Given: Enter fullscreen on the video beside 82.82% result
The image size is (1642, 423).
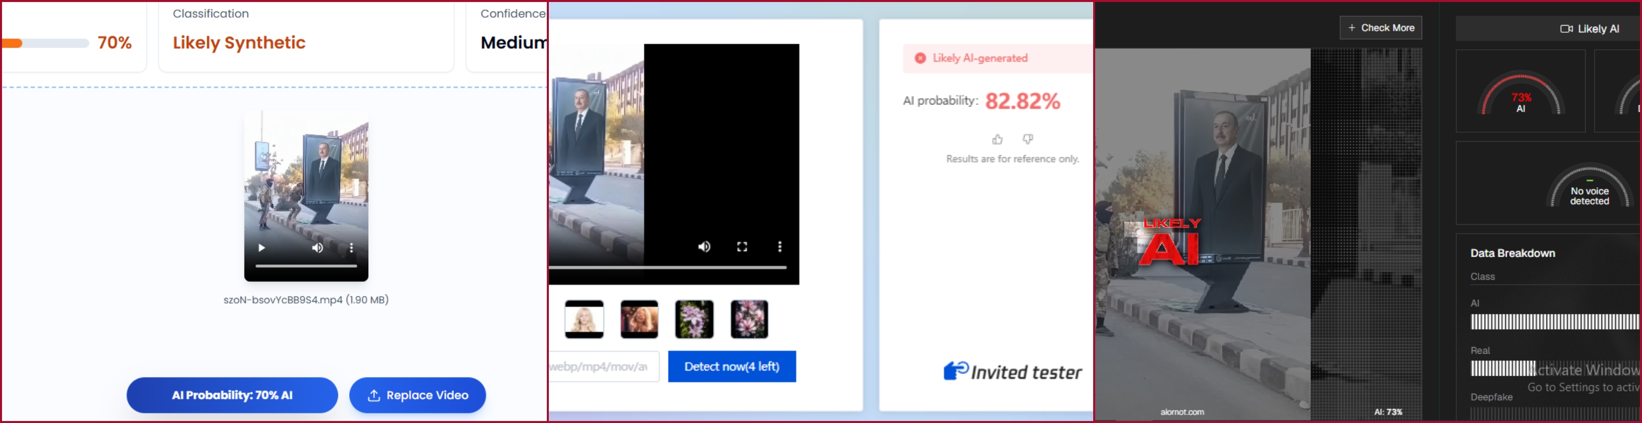Looking at the screenshot, I should 742,247.
